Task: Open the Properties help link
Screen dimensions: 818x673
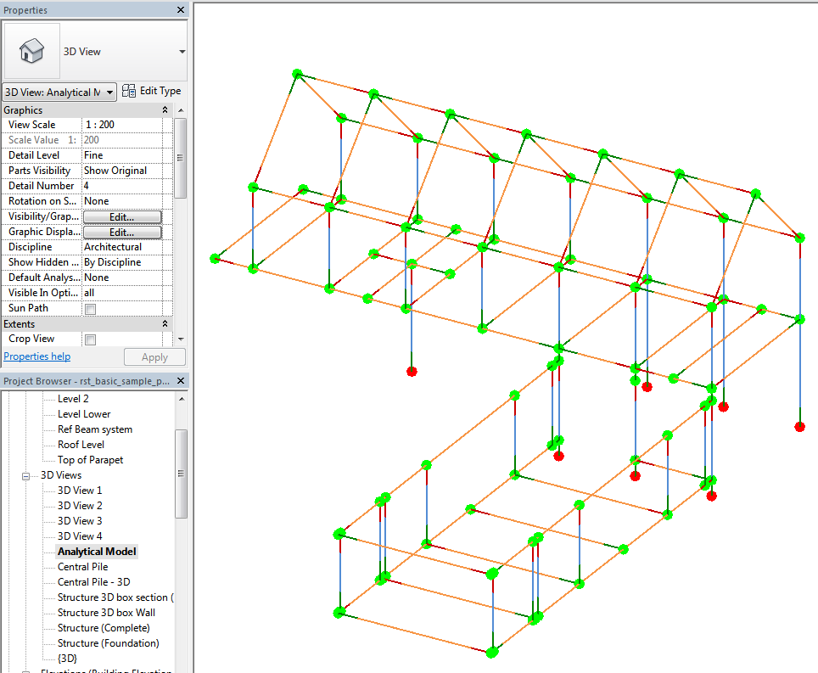Action: point(37,356)
